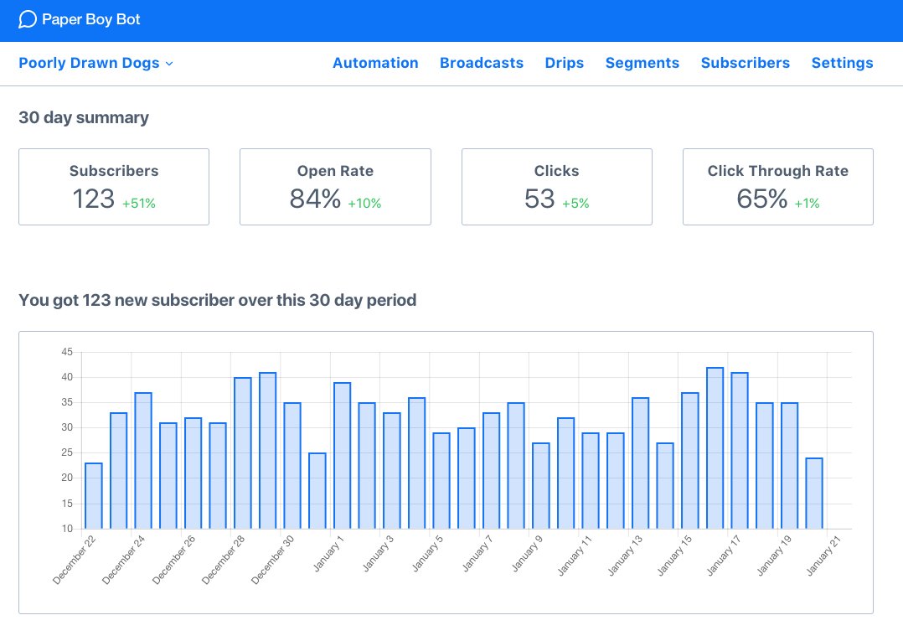903x641 pixels.
Task: Expand the chevron beside Poorly Drawn Dogs
Action: pos(170,64)
